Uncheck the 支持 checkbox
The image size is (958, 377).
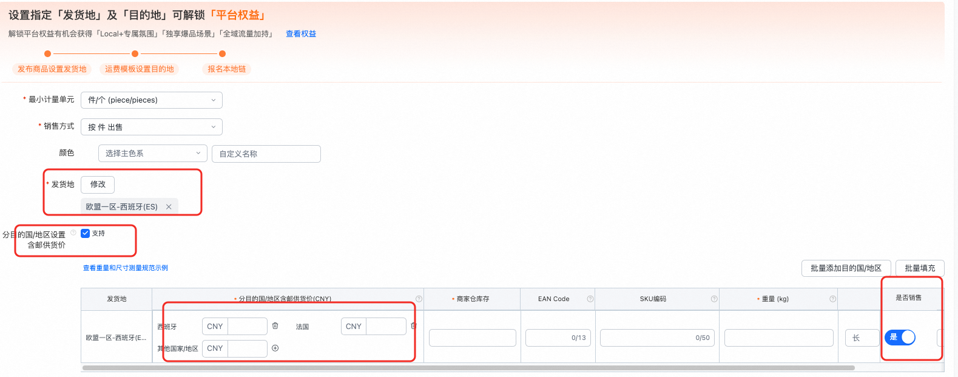86,233
